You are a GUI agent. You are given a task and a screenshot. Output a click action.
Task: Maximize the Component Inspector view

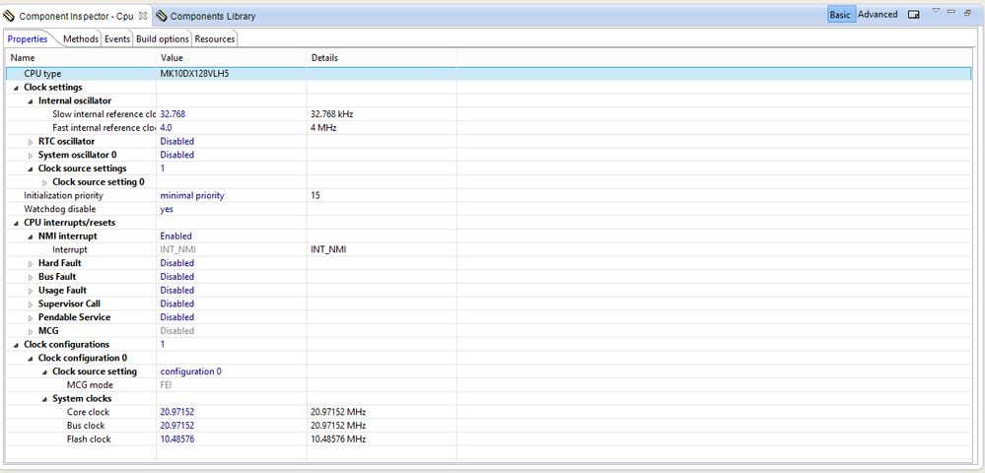pos(967,12)
